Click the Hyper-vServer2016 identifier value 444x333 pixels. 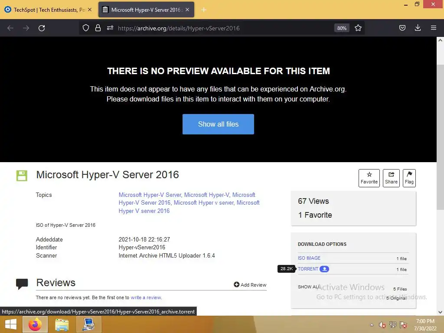tap(142, 248)
